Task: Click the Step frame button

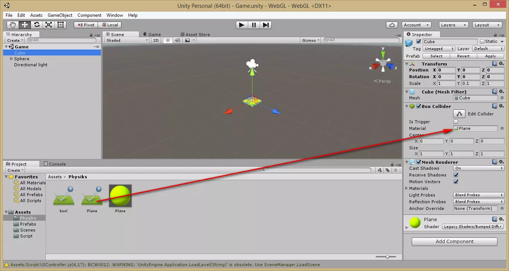Action: [265, 25]
